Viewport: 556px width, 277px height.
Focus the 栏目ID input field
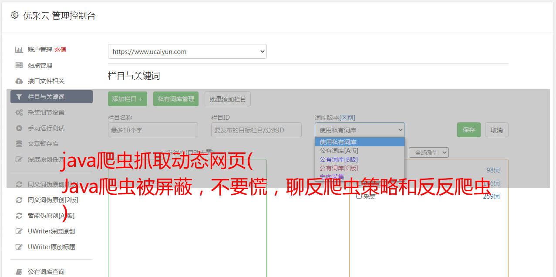point(256,130)
